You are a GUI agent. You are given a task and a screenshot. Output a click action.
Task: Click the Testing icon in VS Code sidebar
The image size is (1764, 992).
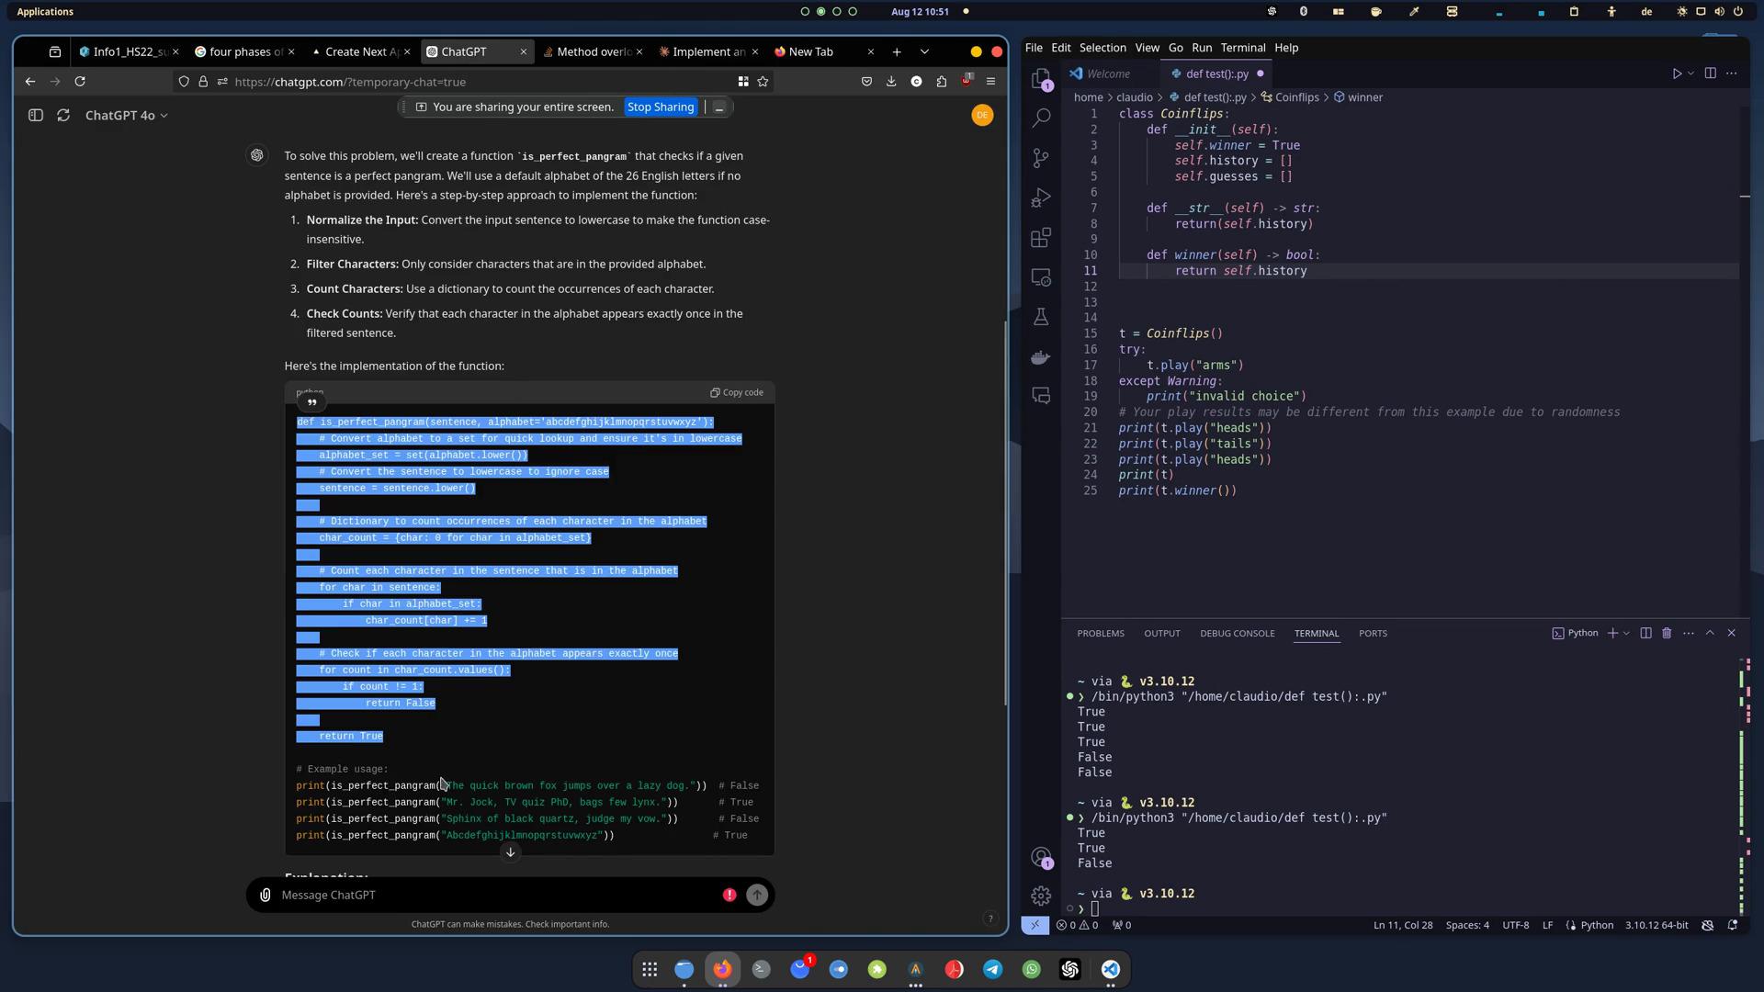(1039, 315)
